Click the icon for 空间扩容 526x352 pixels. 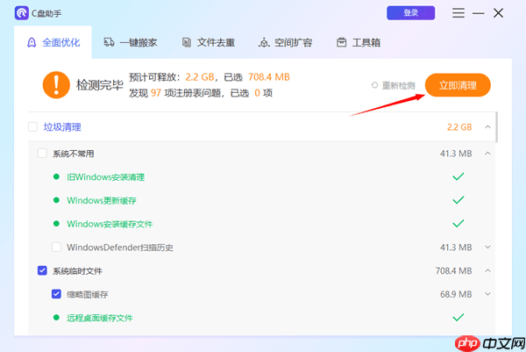(x=264, y=43)
